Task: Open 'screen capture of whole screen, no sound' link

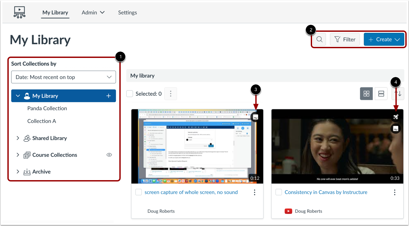Action: point(191,192)
